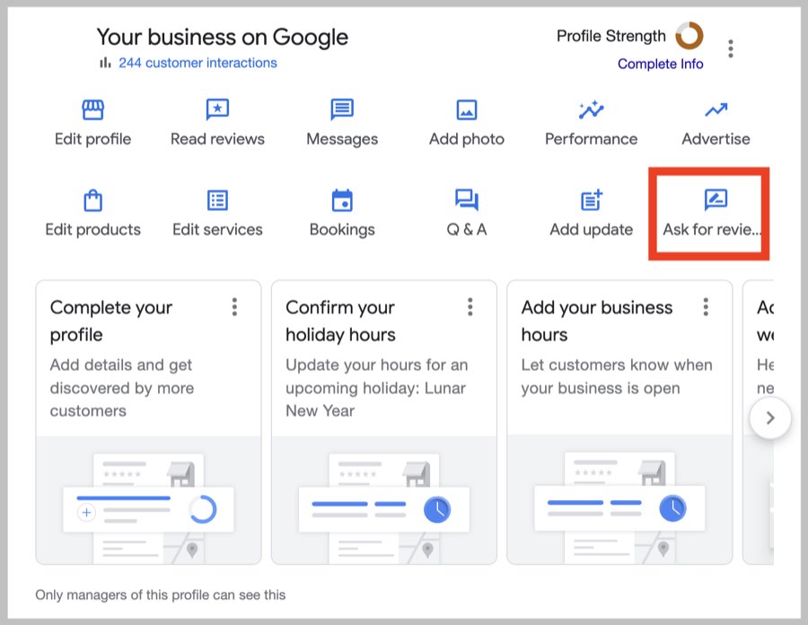Click the Q & A label

[x=467, y=230]
